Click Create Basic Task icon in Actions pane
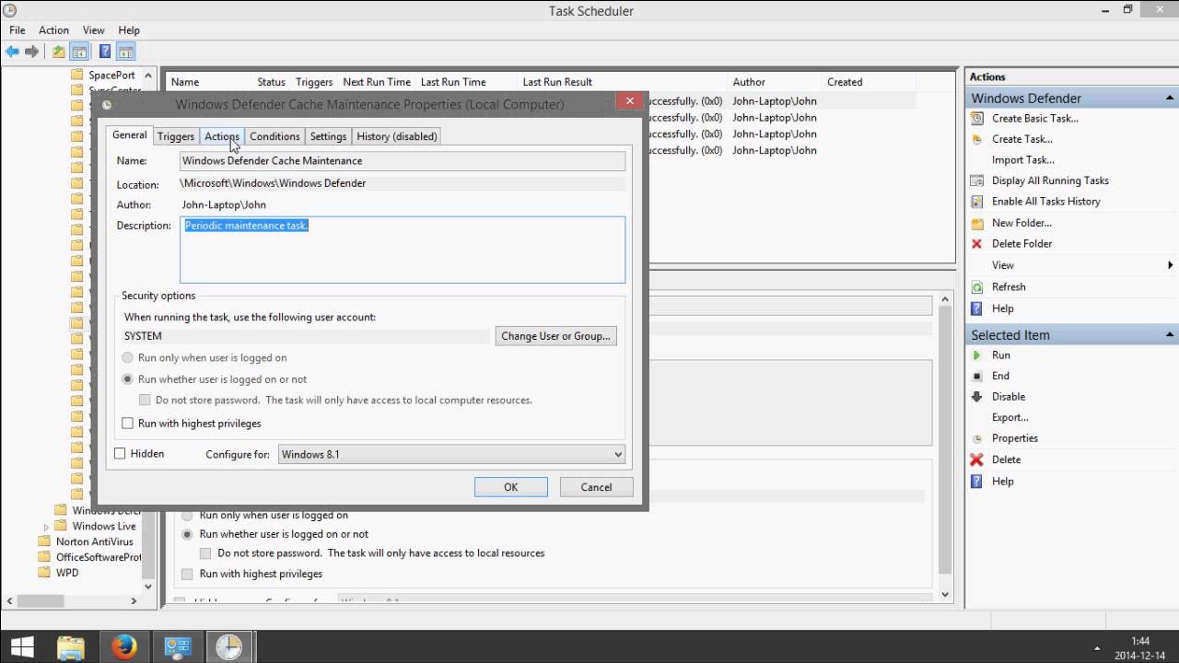The image size is (1179, 663). (x=977, y=118)
